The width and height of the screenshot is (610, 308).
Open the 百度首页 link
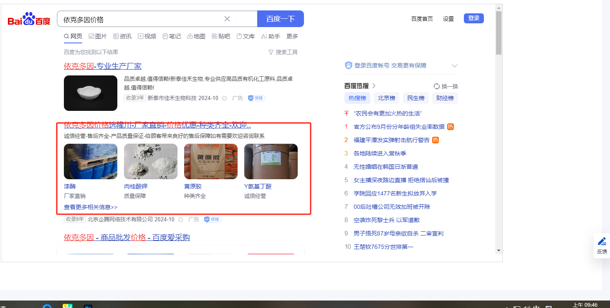tap(422, 19)
